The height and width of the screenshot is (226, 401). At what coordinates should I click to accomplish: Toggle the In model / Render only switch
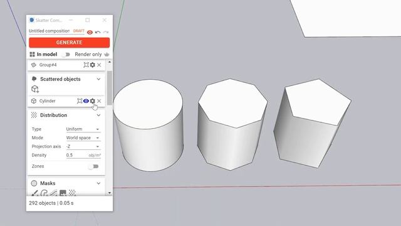(67, 55)
